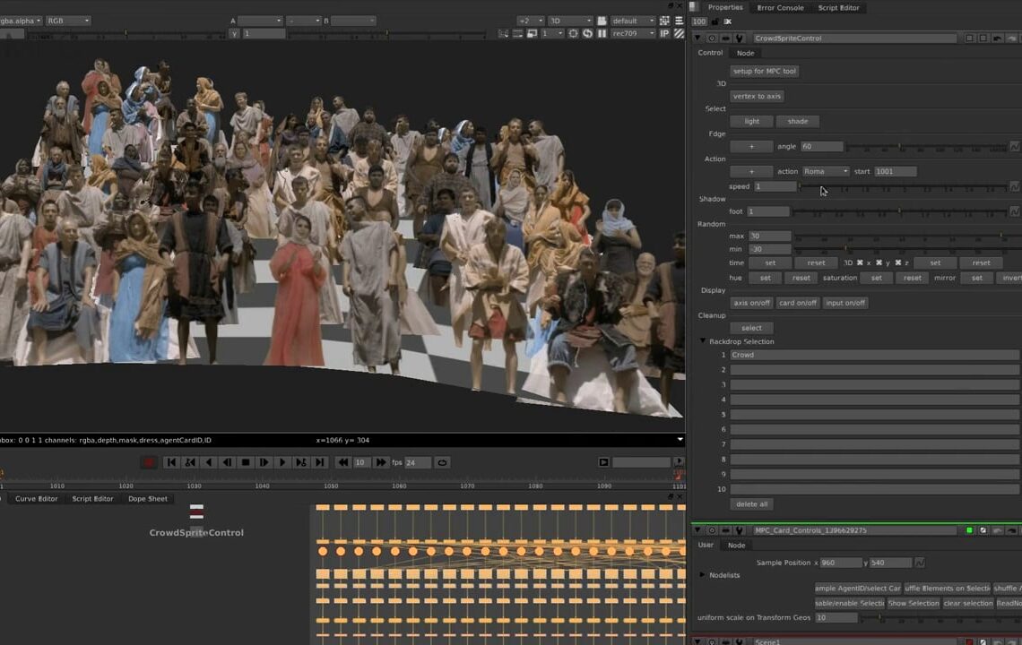
Task: Toggle the y checkbox in the Random time row
Action: [879, 262]
